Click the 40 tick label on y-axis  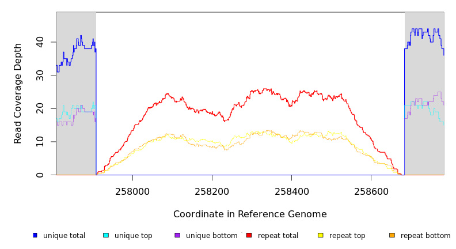[x=40, y=42]
